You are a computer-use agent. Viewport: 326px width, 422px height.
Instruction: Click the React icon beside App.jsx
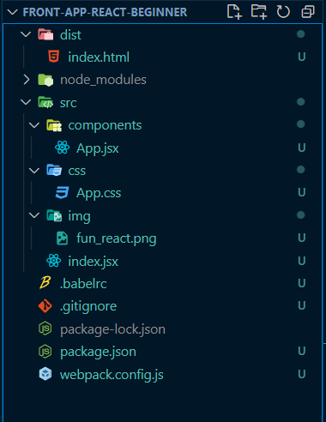point(62,148)
